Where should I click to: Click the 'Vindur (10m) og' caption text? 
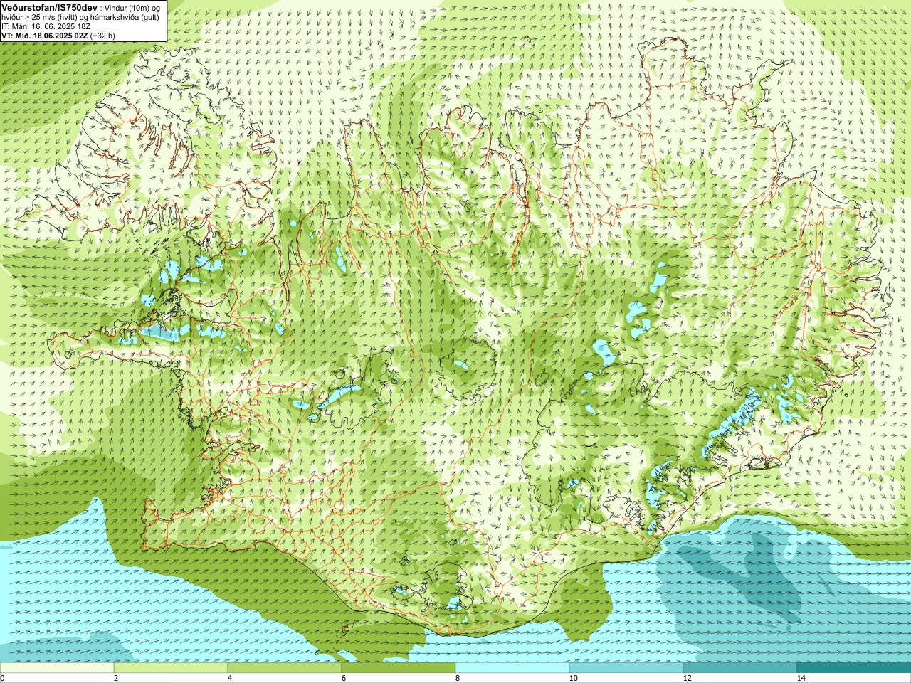coord(133,7)
